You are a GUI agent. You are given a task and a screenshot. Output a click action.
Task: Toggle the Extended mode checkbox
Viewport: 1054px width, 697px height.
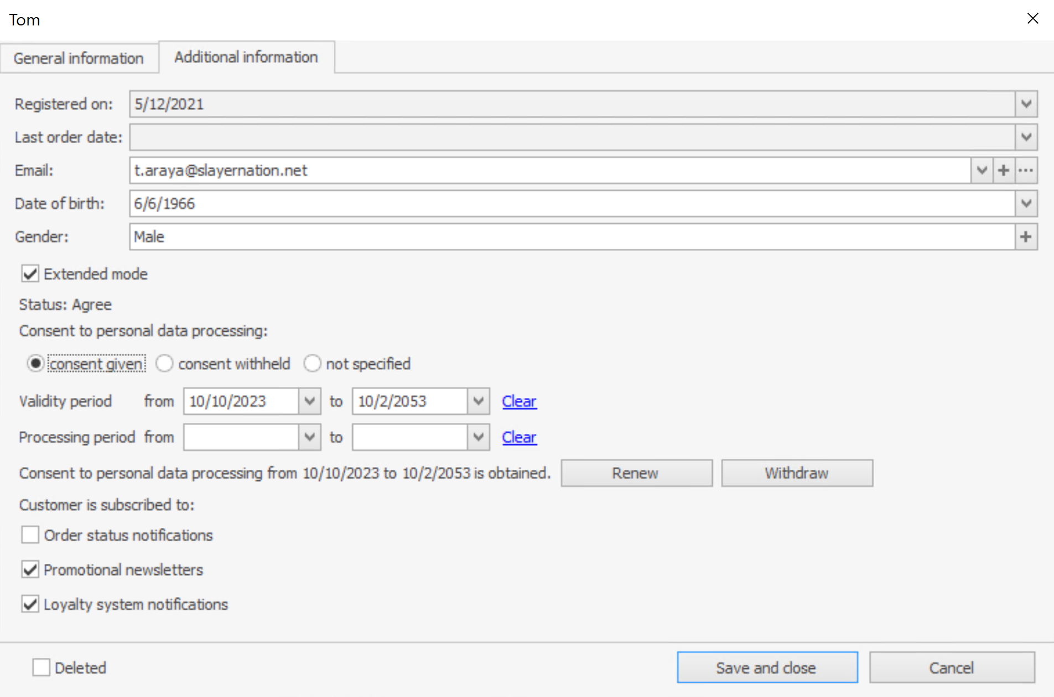(30, 274)
